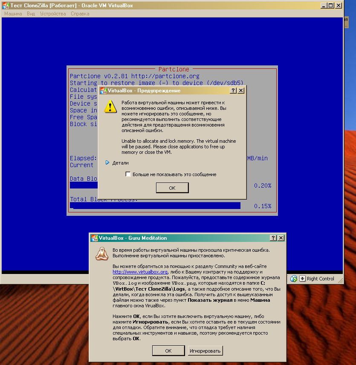Viewport: 356px width, 365px height.
Task: Click the VirtualBox icon in Guru Meditation title bar
Action: pos(94,238)
